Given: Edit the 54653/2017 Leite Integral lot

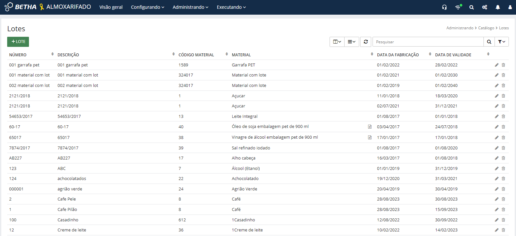Looking at the screenshot, I should (x=497, y=117).
